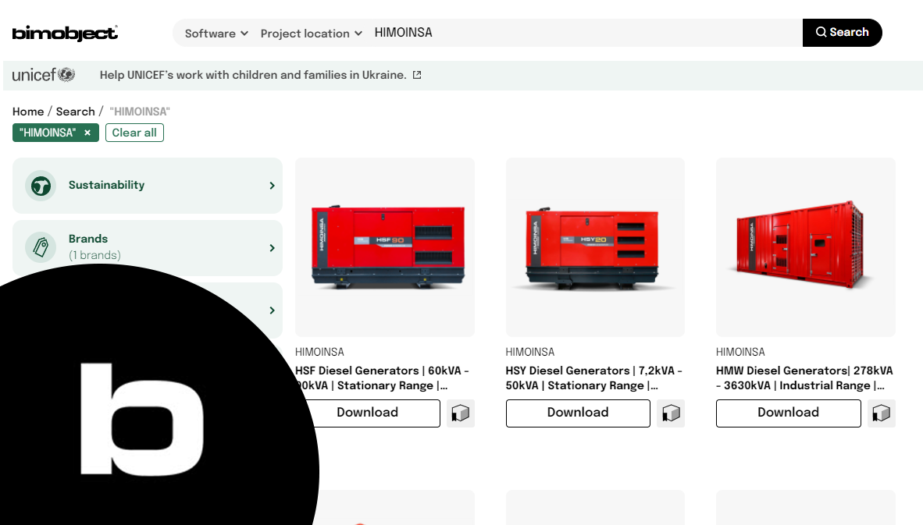Open HMW Diesel Generators product title

[x=804, y=378]
